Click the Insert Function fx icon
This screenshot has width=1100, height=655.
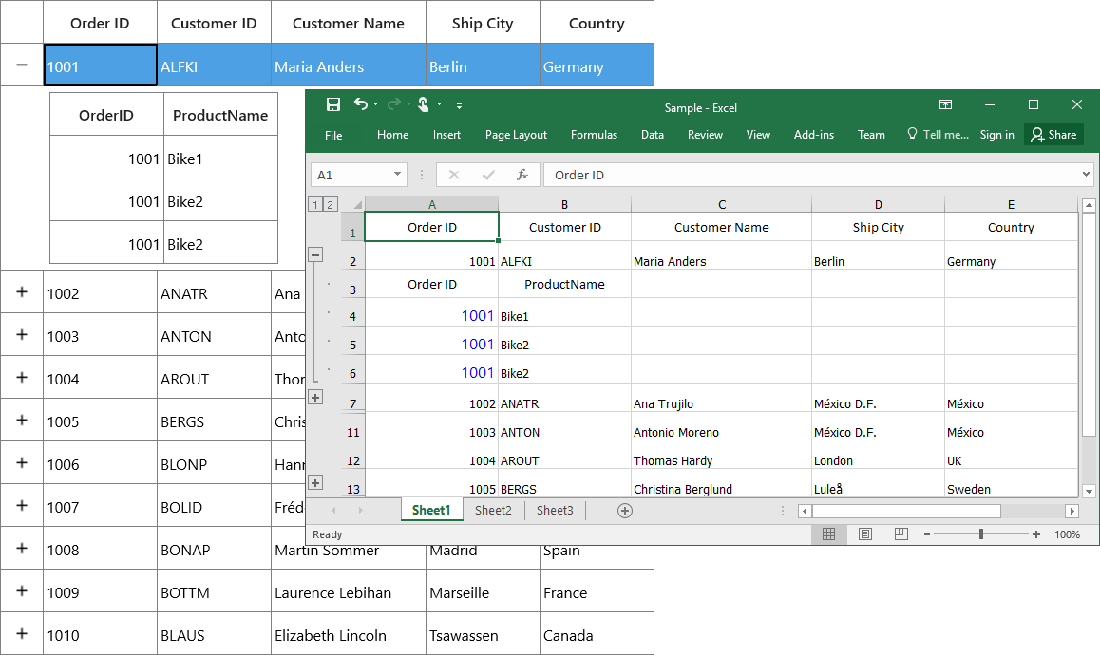tap(522, 175)
